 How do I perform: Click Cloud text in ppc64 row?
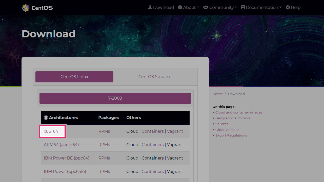click(132, 158)
